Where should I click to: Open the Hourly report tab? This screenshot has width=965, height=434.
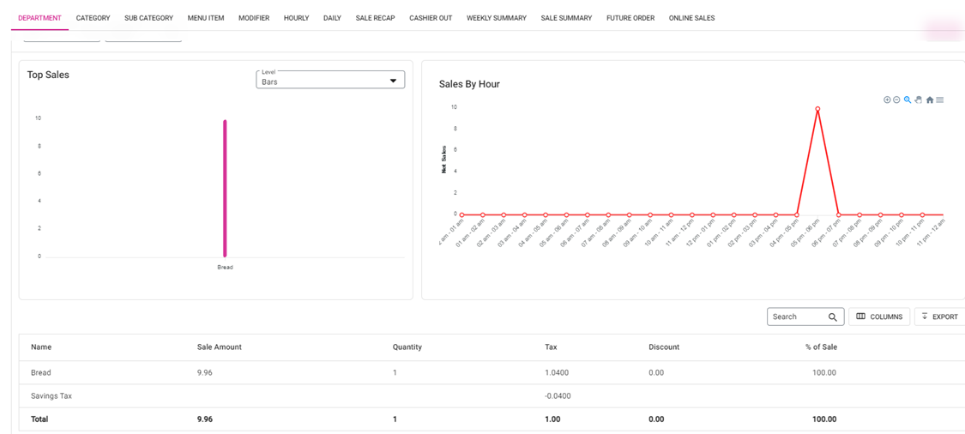pos(296,18)
